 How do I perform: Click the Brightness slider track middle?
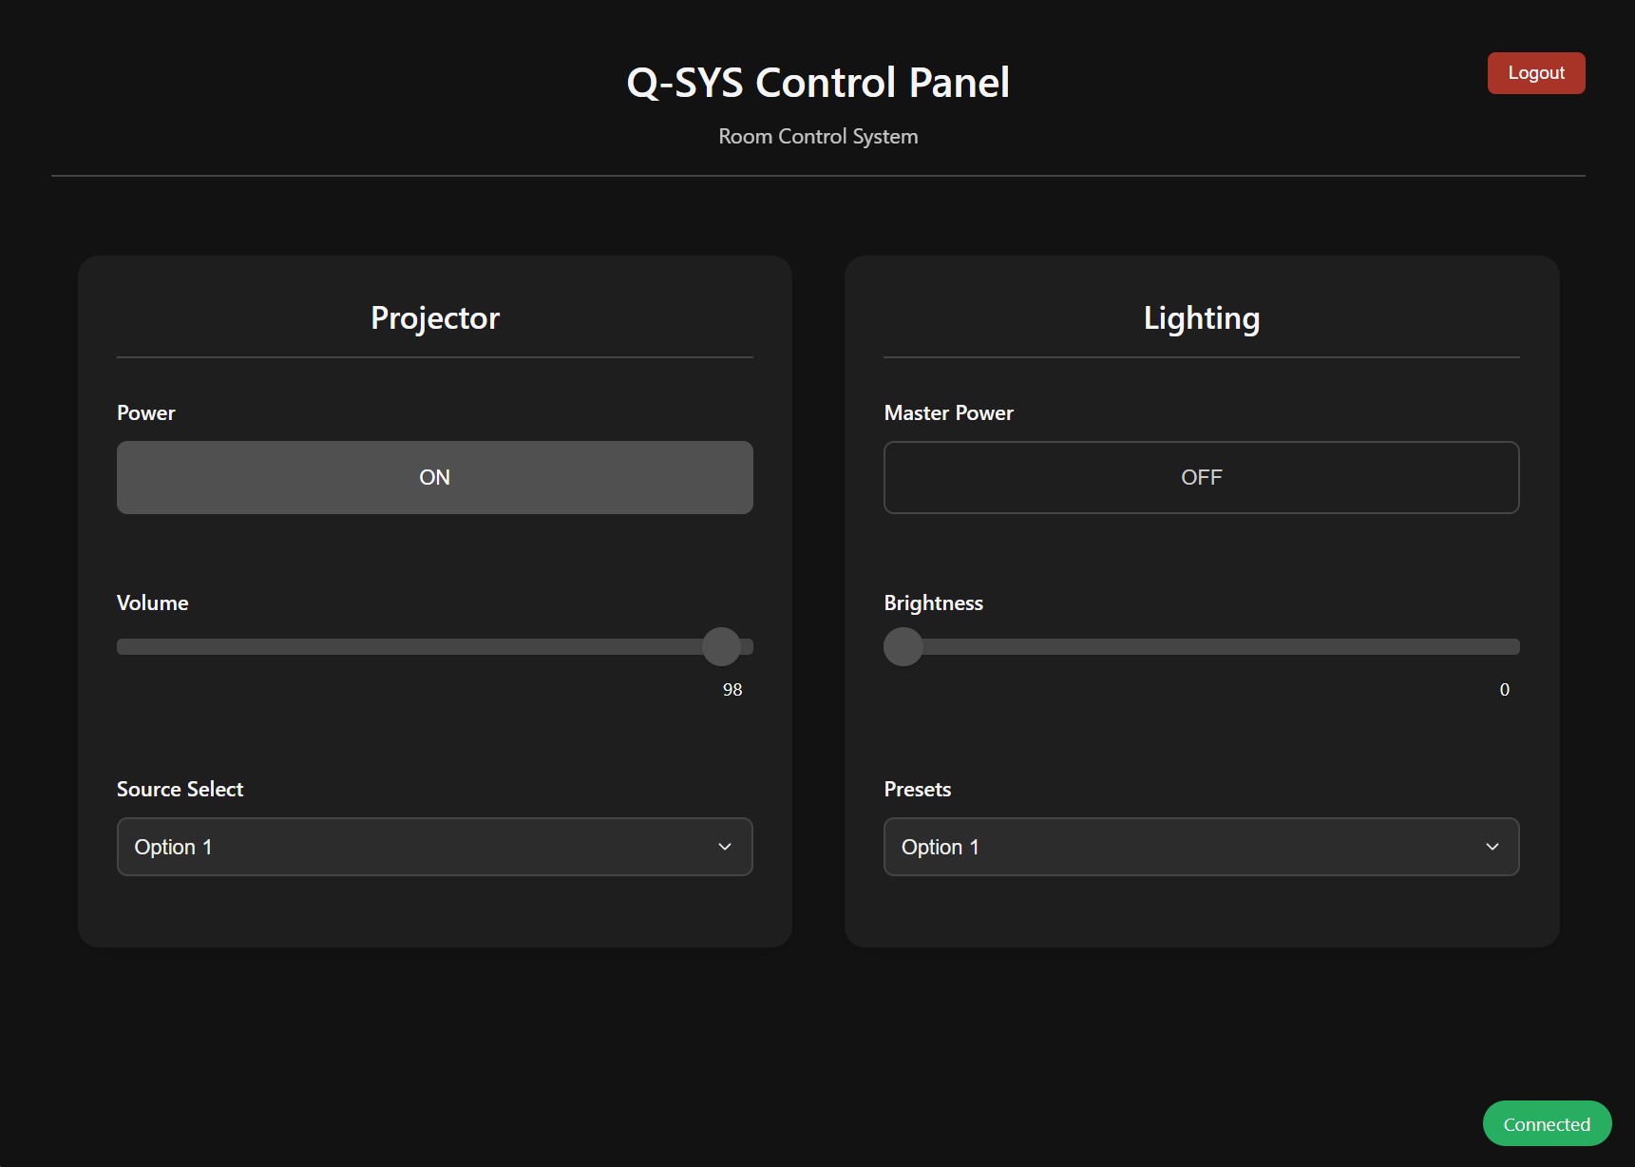1201,647
